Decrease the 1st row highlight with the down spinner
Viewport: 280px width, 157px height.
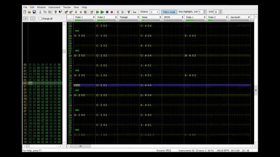coord(205,13)
